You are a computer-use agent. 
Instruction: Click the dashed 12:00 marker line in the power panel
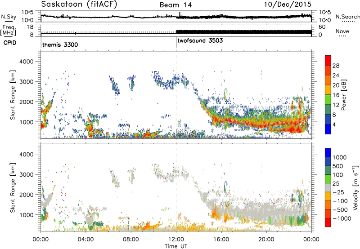point(176,95)
